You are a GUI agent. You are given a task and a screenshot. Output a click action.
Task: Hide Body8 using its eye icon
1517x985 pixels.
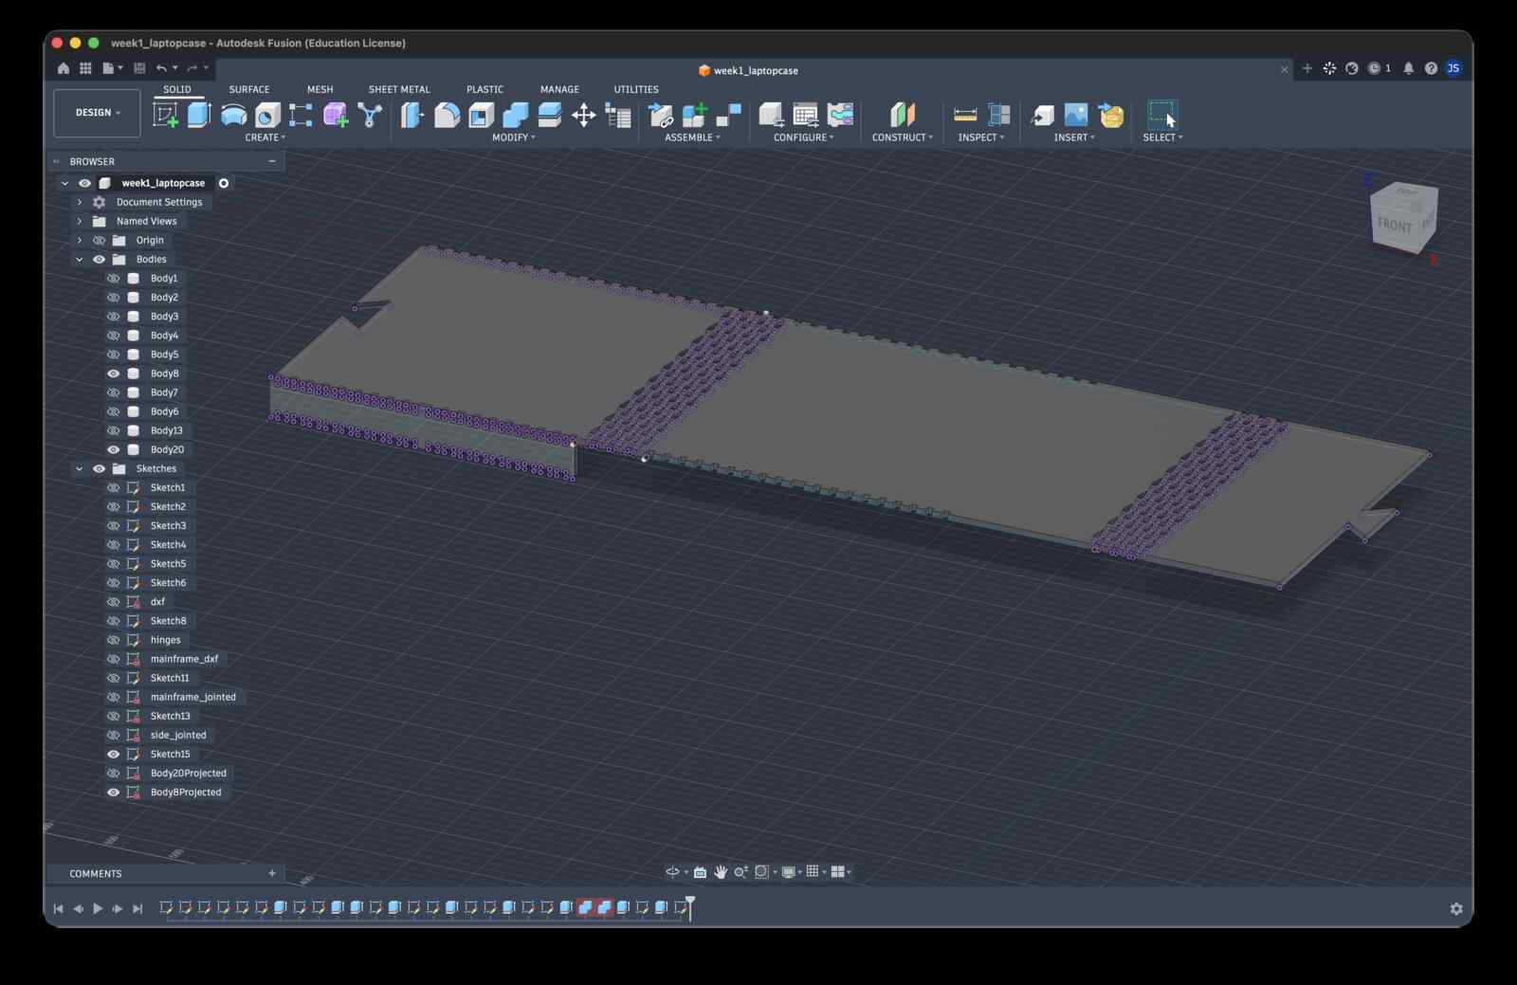point(113,374)
